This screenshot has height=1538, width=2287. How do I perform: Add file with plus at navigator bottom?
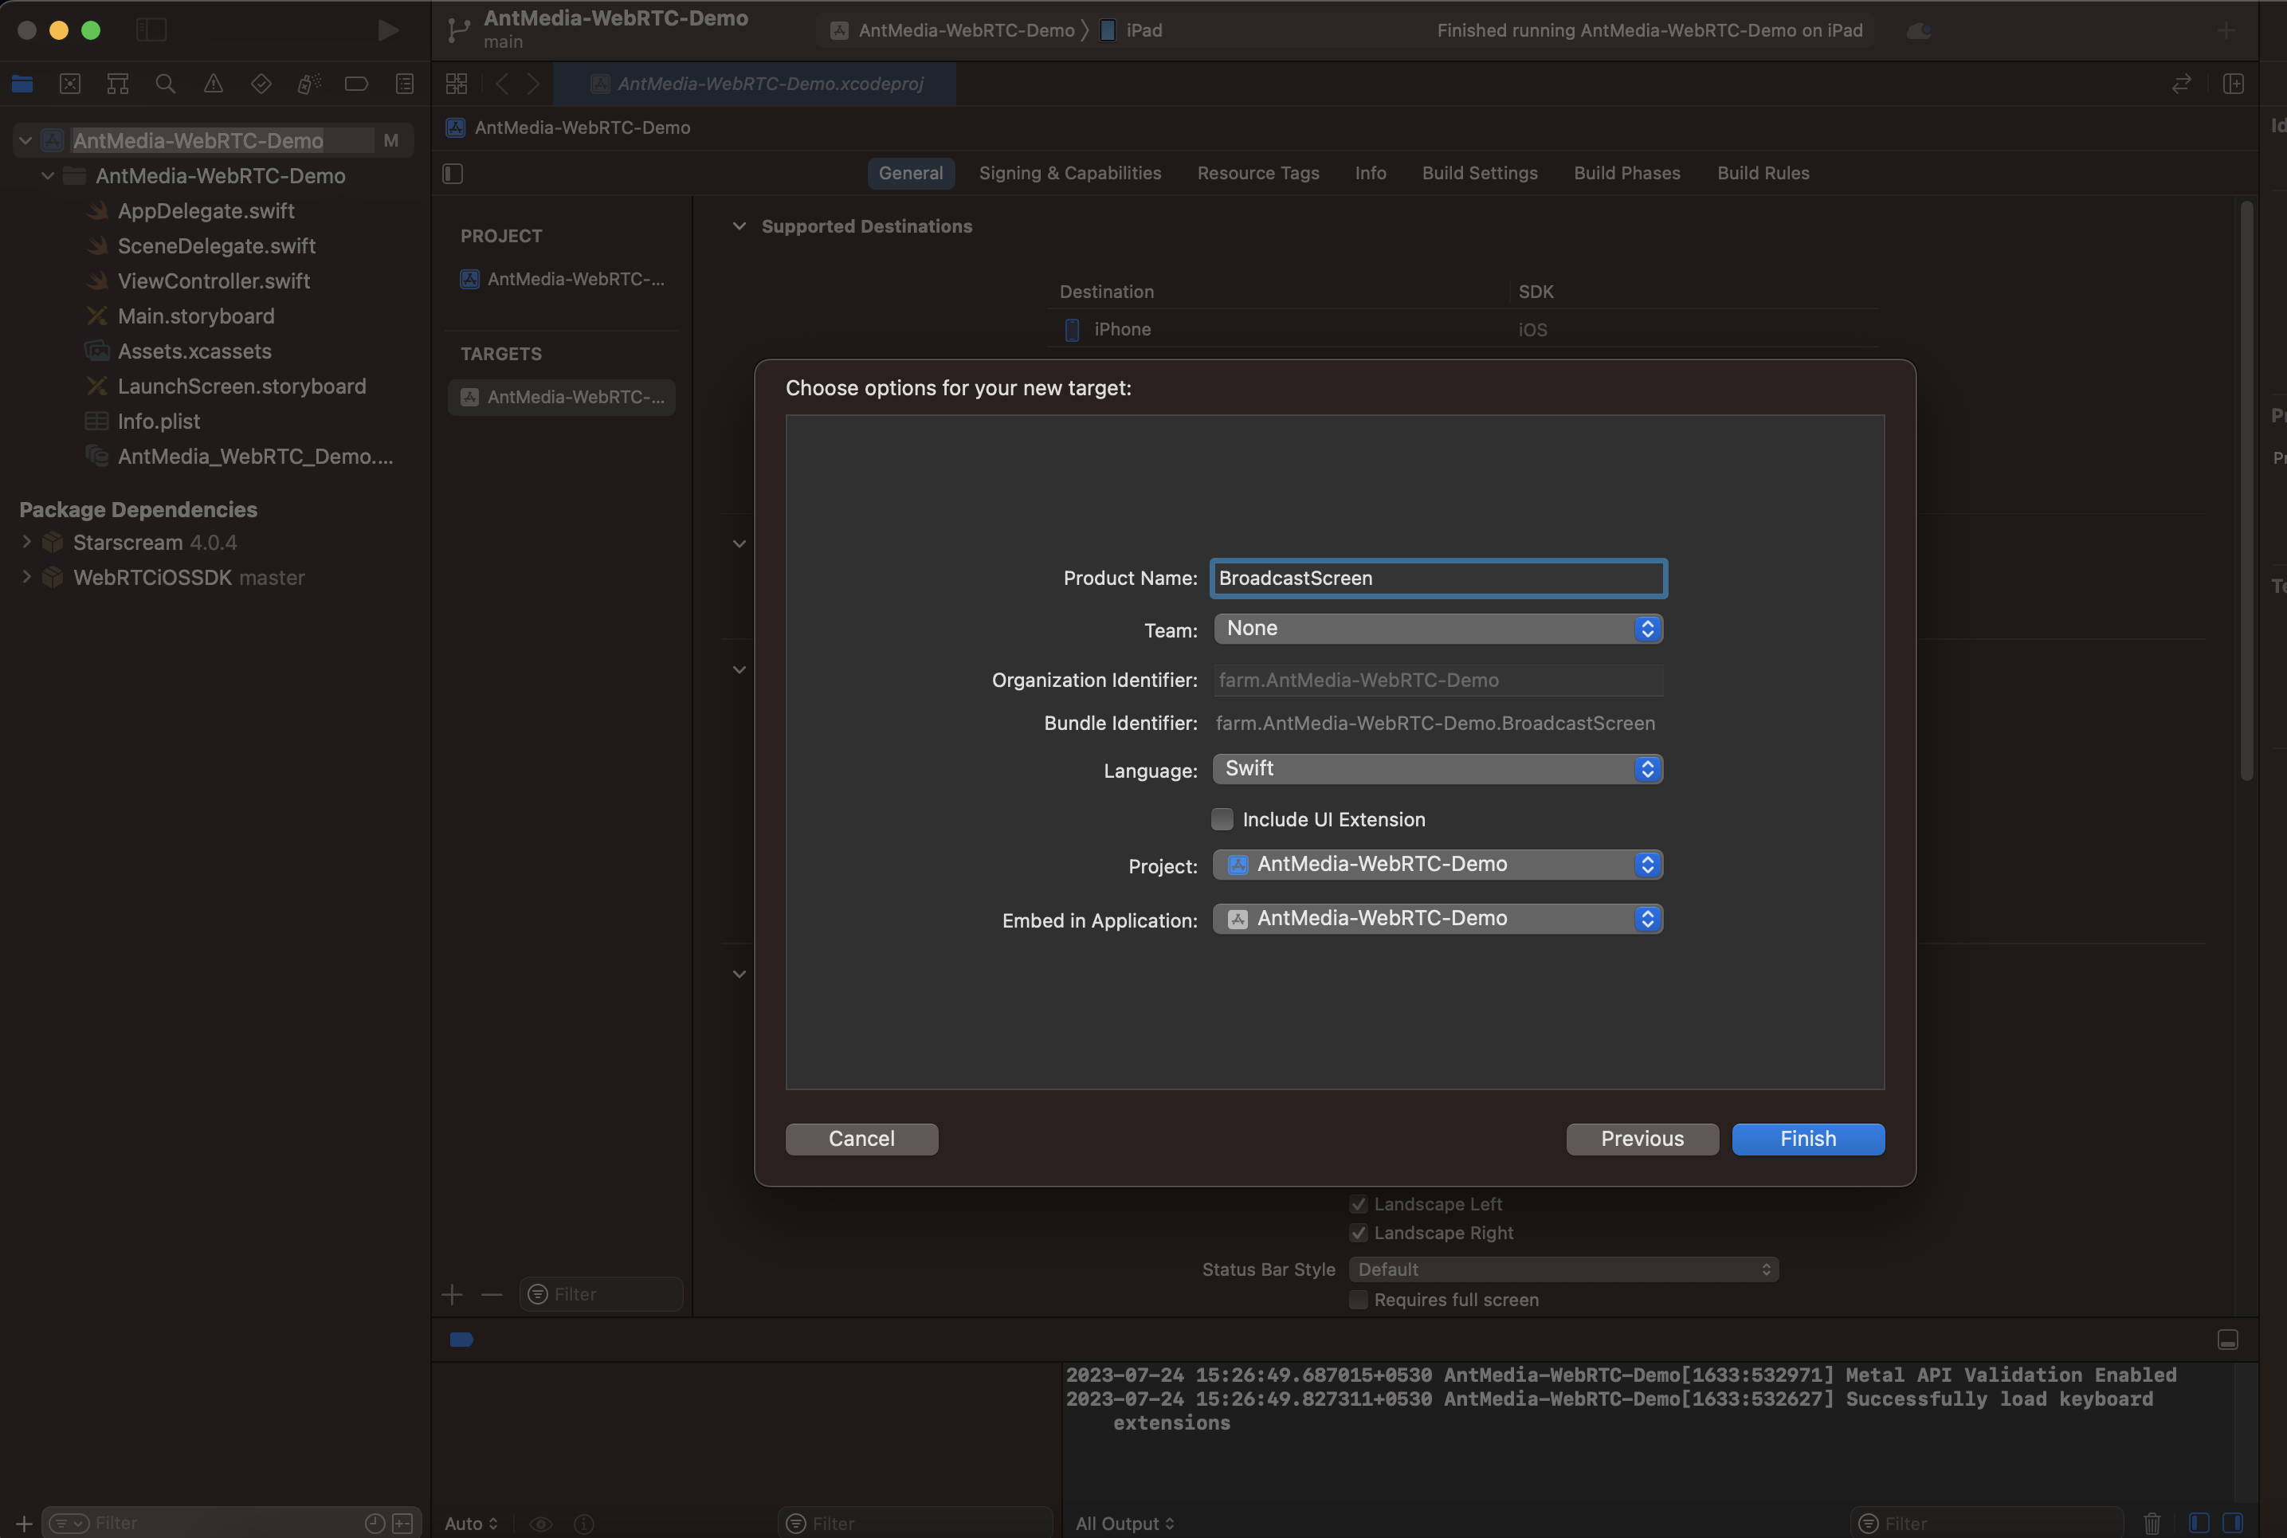click(x=25, y=1524)
